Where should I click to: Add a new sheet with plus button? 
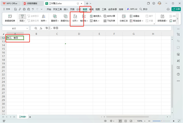click(x=30, y=117)
